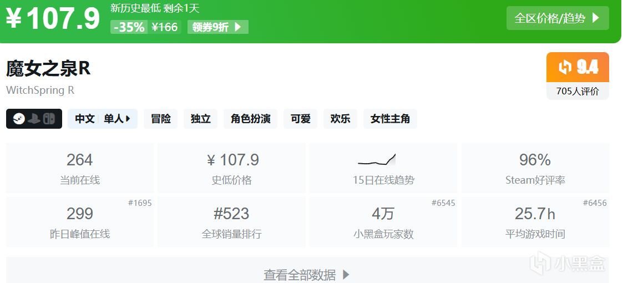Click the 96% Steam好评率 card
Viewport: 623px width, 283px height.
(535, 168)
